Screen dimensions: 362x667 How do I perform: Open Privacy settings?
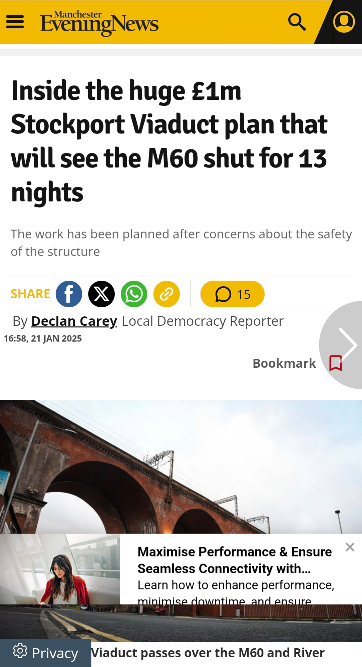(46, 653)
